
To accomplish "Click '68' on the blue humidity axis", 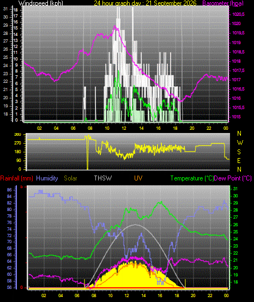I will 9,248.
